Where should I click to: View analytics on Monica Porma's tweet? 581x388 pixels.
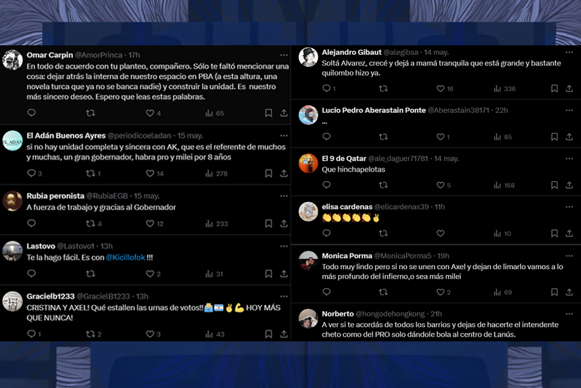(x=497, y=292)
